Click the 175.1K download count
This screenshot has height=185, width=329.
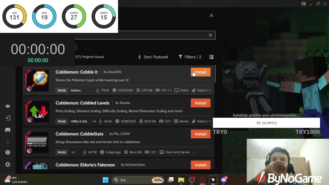tap(103, 90)
